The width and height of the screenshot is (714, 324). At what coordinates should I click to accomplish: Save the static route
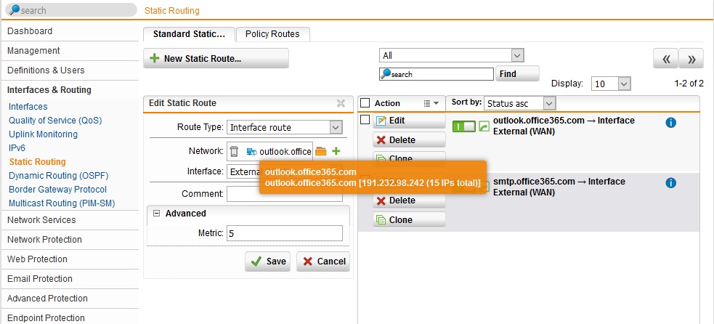[x=268, y=261]
